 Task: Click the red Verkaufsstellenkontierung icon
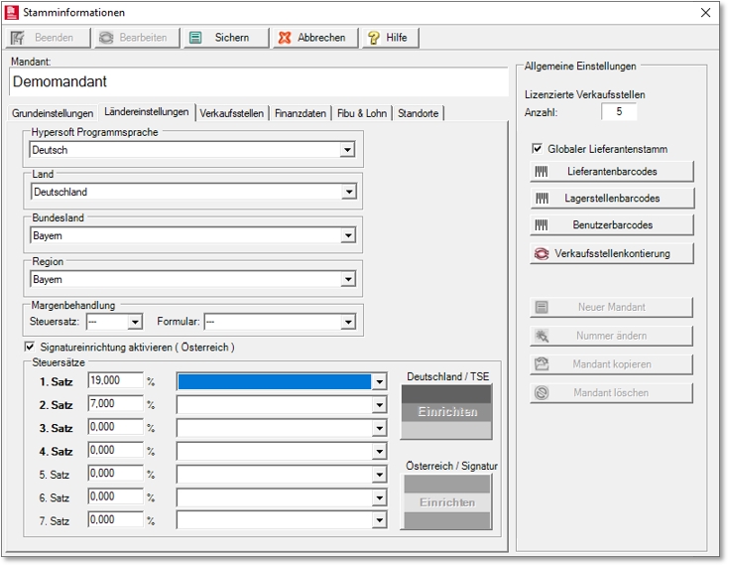542,253
